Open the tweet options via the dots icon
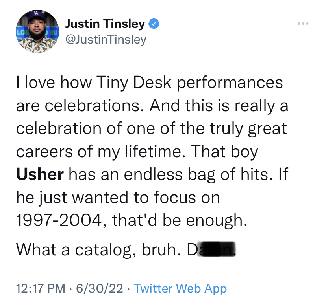326x306 pixels. [x=303, y=23]
